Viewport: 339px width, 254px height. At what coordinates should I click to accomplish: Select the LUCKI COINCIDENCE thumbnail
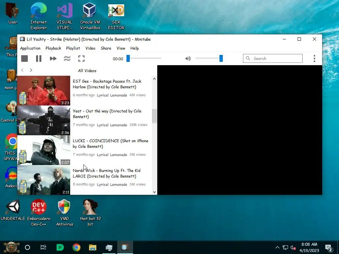tap(44, 150)
